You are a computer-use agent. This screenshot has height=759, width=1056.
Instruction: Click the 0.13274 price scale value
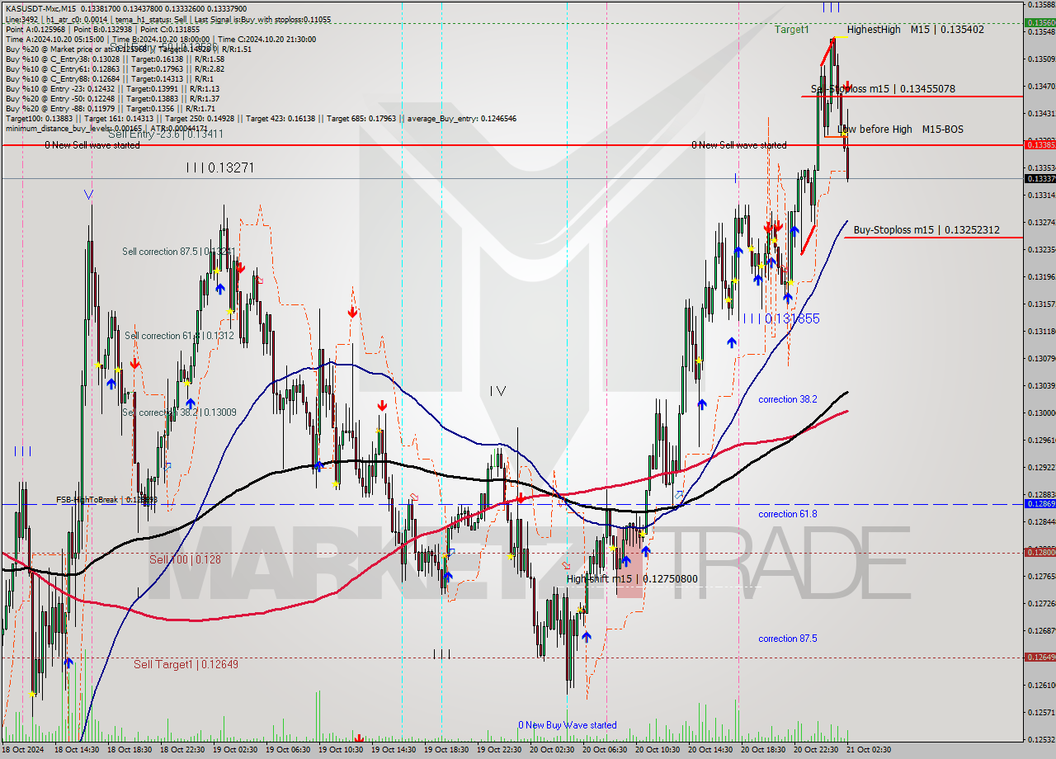[1043, 222]
